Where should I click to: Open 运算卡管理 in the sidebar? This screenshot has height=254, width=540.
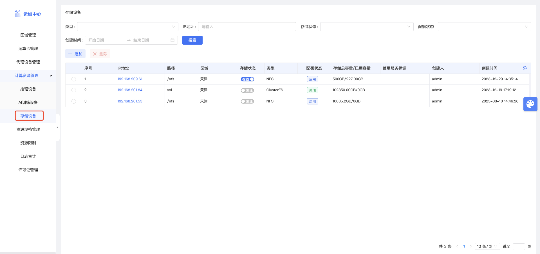pyautogui.click(x=28, y=49)
